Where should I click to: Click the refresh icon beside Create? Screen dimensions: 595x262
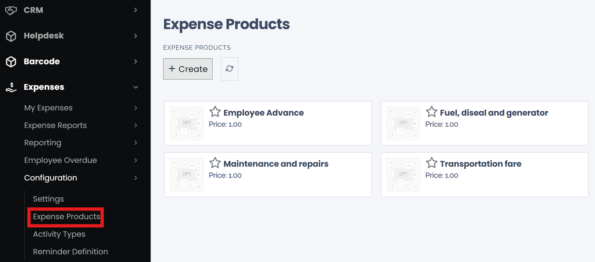(x=229, y=69)
